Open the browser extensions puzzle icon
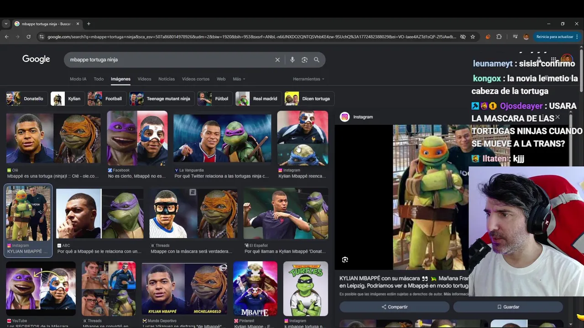The width and height of the screenshot is (584, 328). click(x=499, y=36)
